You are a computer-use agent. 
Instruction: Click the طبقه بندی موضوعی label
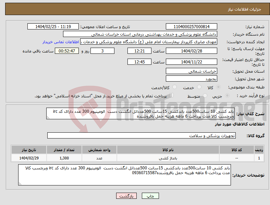click(246, 87)
